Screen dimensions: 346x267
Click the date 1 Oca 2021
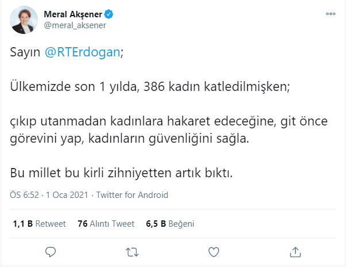pos(68,195)
